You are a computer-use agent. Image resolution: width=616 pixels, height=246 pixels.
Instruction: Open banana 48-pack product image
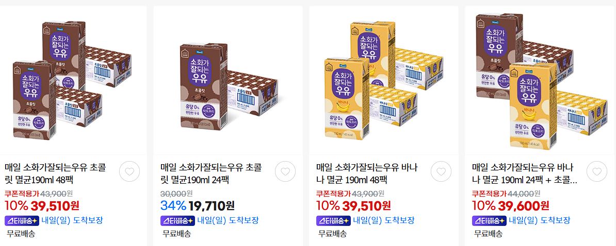pyautogui.click(x=383, y=80)
